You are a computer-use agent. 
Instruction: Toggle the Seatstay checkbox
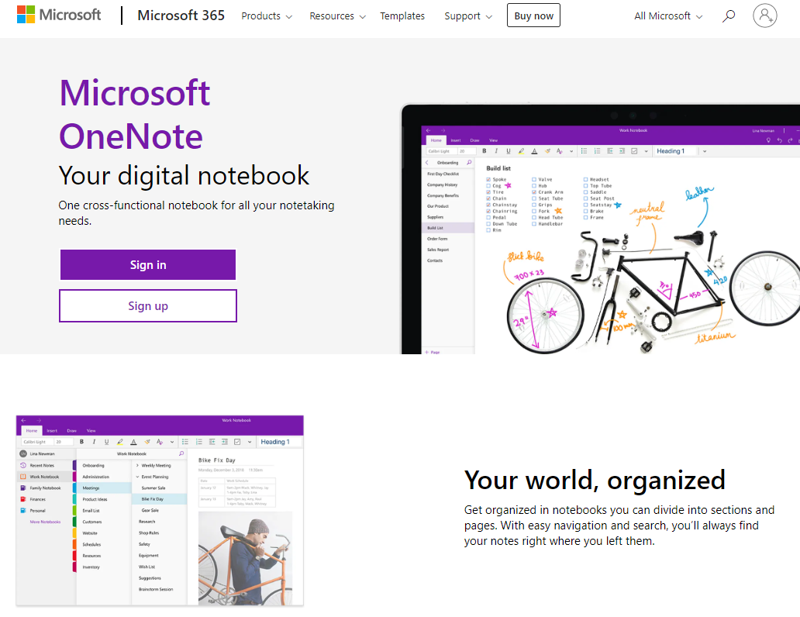click(586, 205)
